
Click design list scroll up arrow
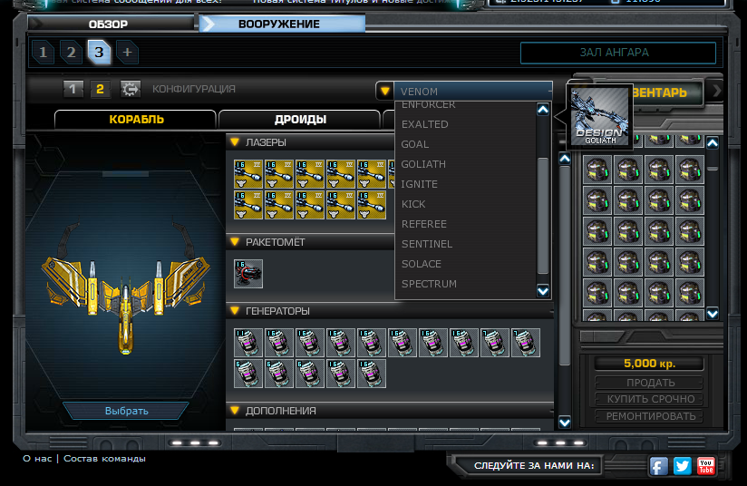click(x=543, y=110)
